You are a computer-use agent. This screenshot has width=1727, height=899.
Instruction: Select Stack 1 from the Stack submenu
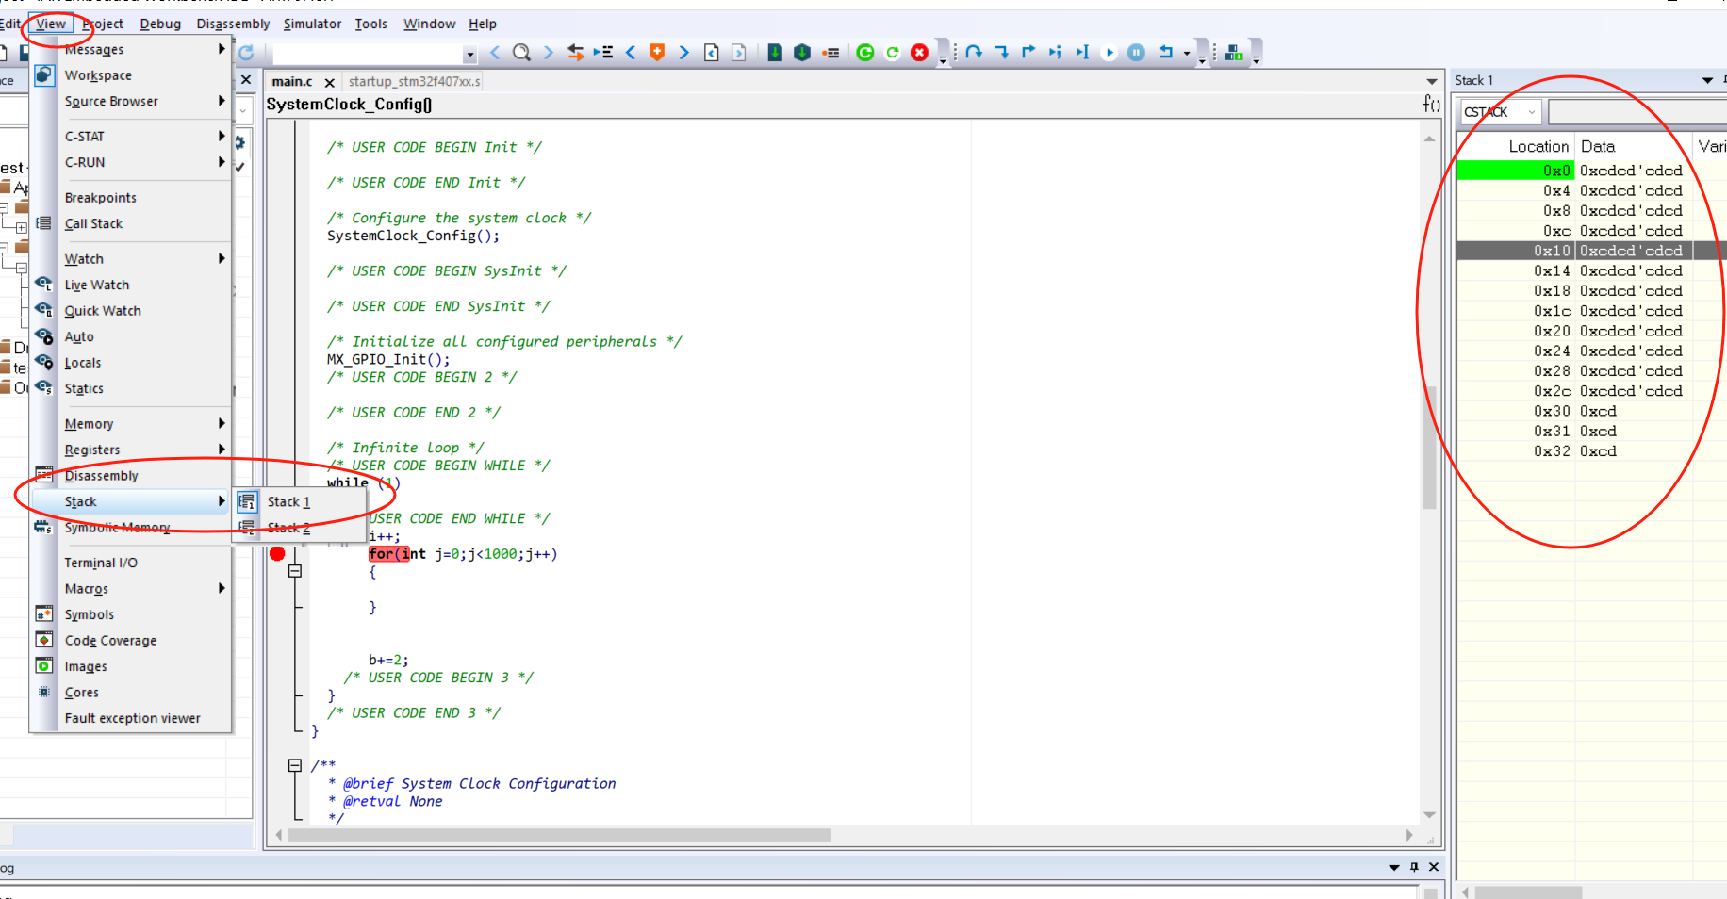coord(300,502)
